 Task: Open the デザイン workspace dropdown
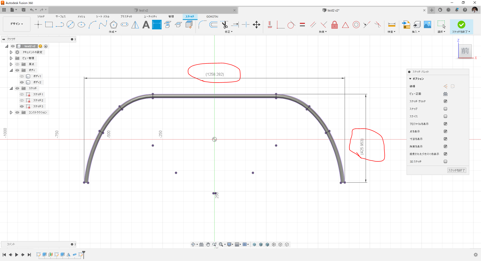pos(16,24)
